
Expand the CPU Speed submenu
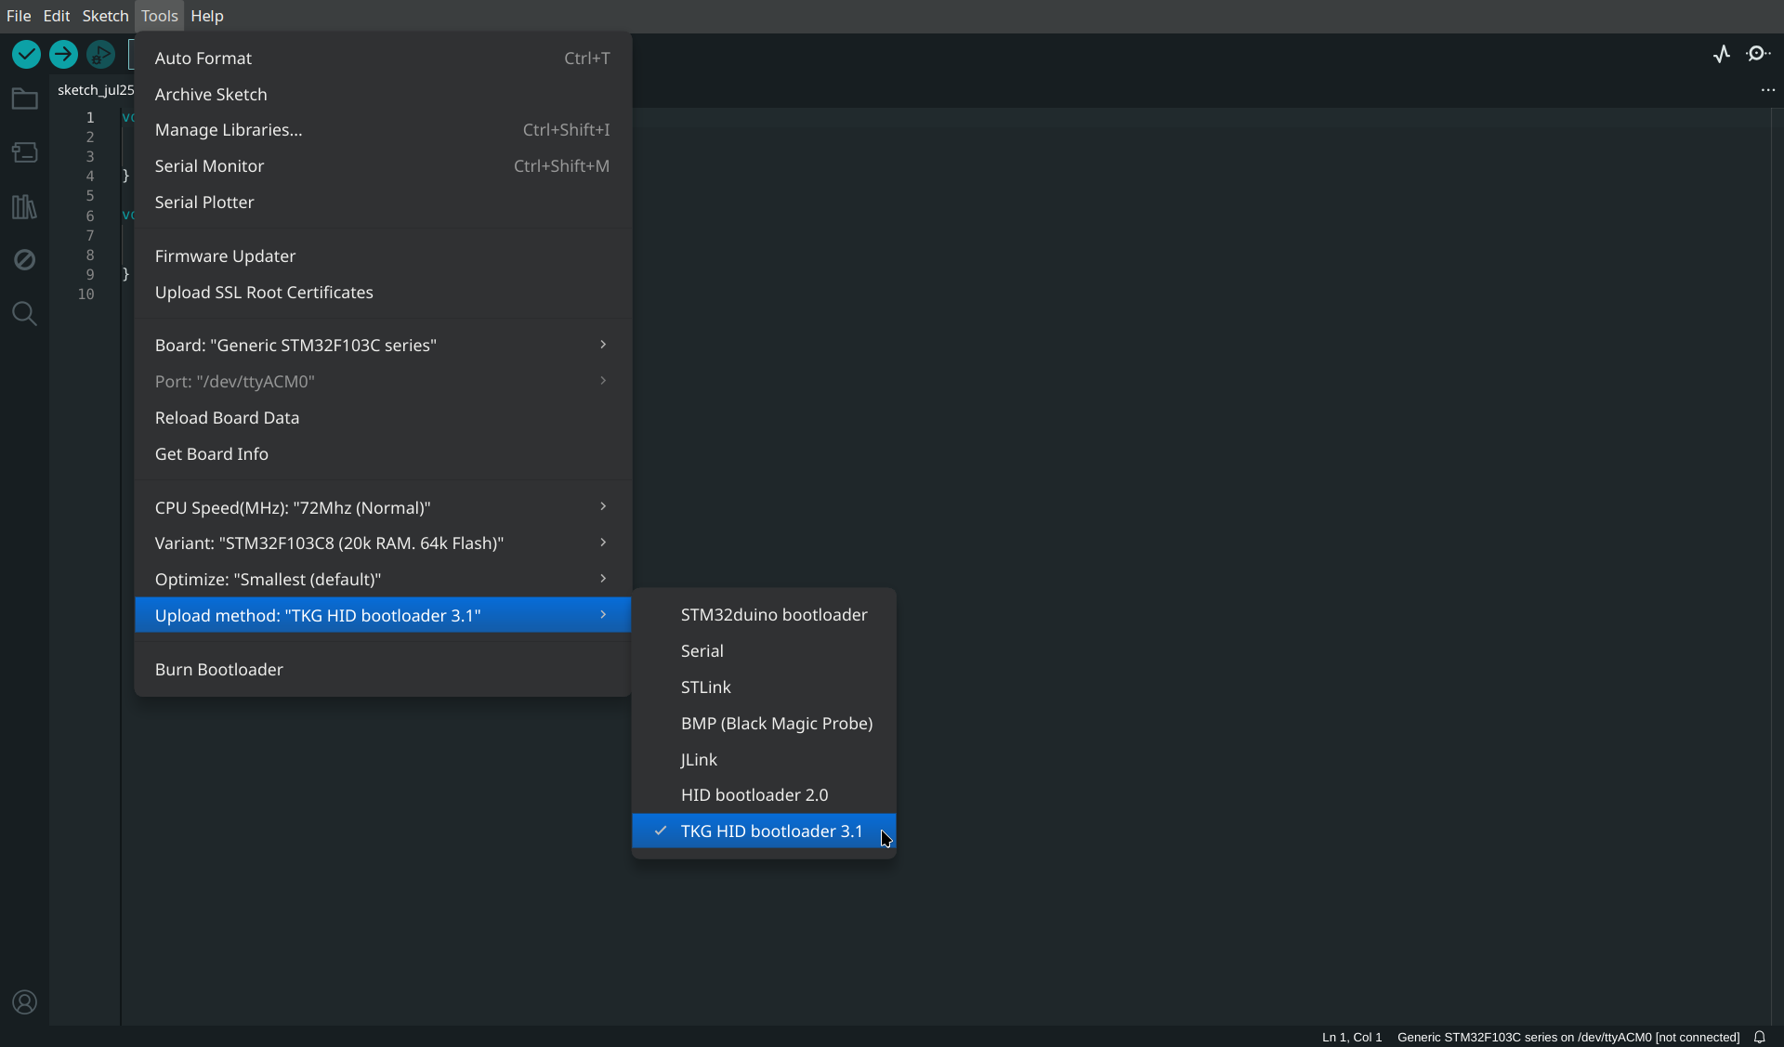[x=383, y=508]
